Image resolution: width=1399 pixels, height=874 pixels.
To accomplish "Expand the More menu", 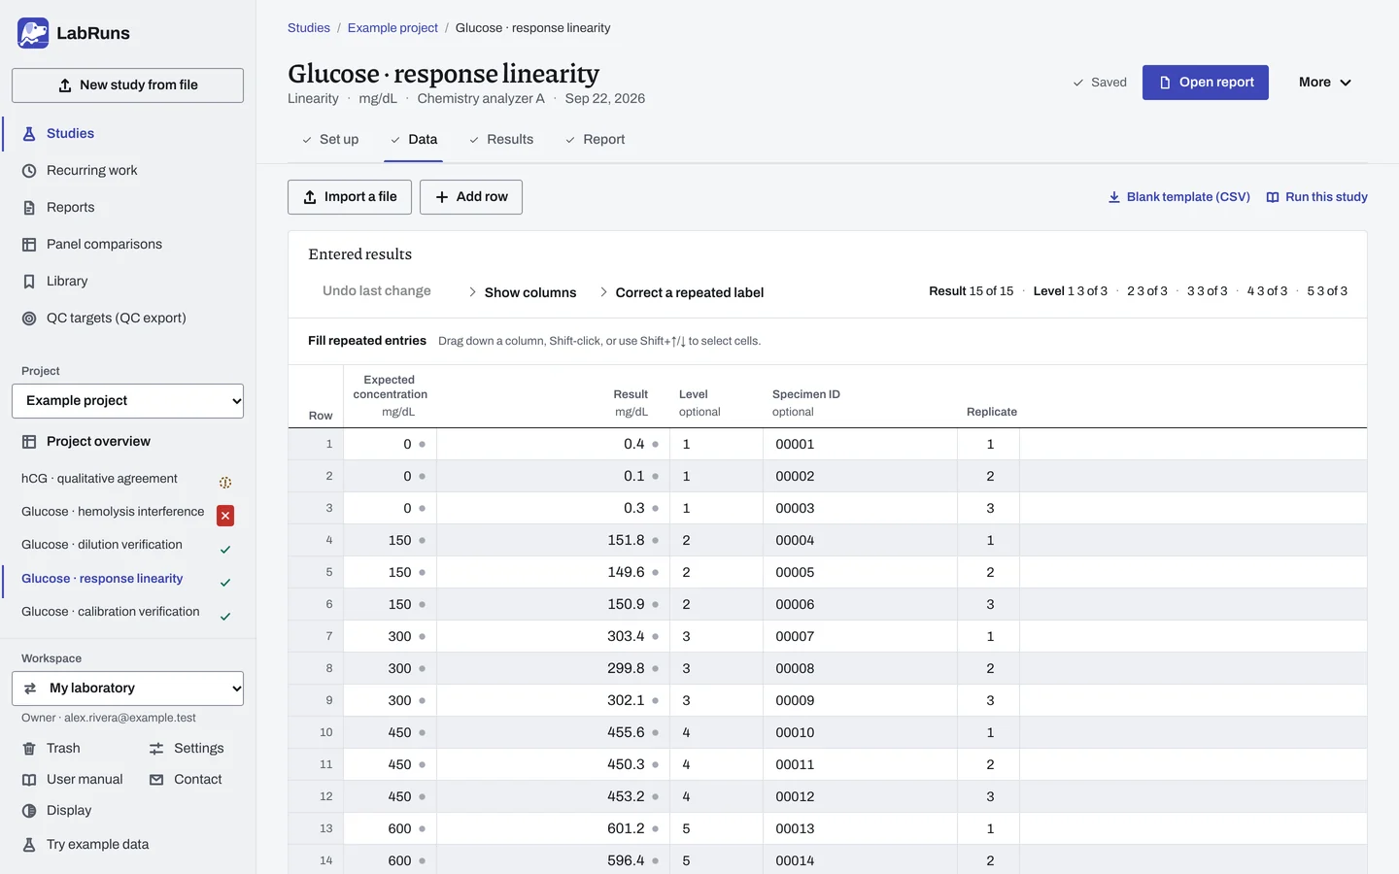I will 1325,83.
